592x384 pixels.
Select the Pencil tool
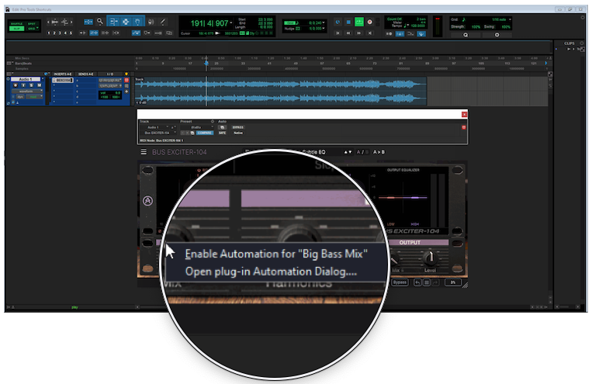(163, 22)
